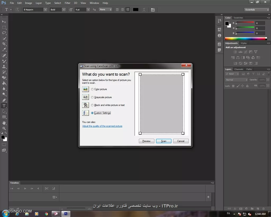Select the Move tool
This screenshot has width=271, height=217.
coord(4,22)
